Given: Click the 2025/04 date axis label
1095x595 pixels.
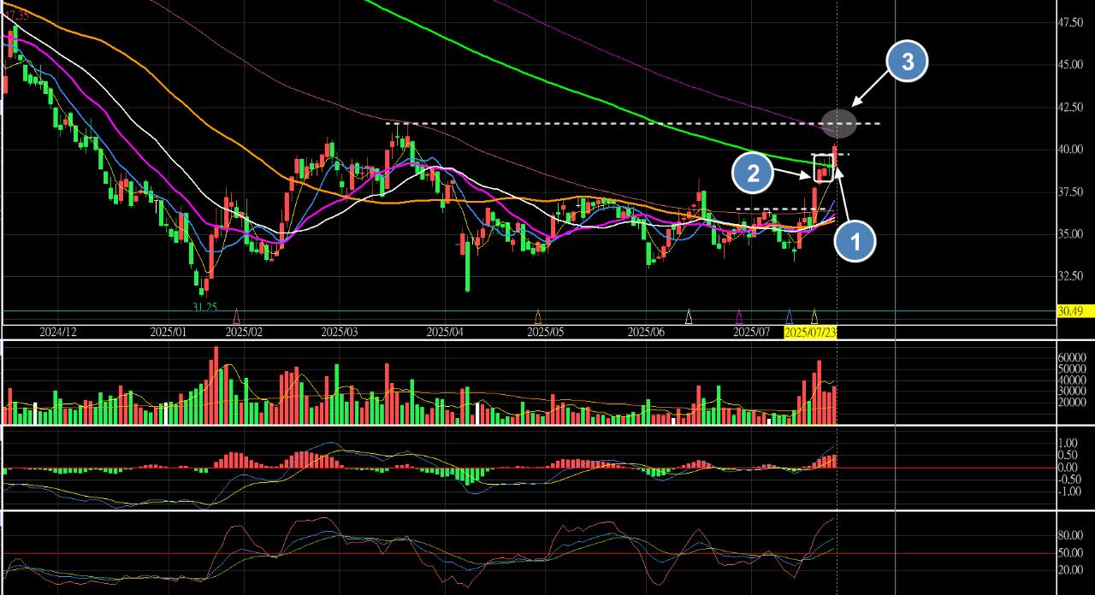Looking at the screenshot, I should coord(445,332).
